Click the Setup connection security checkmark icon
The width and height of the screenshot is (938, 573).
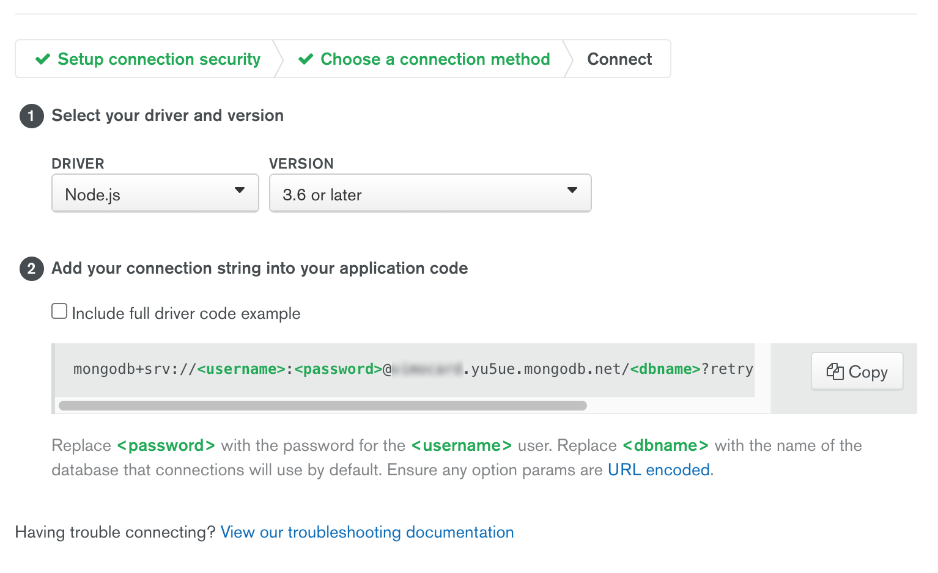pos(43,59)
